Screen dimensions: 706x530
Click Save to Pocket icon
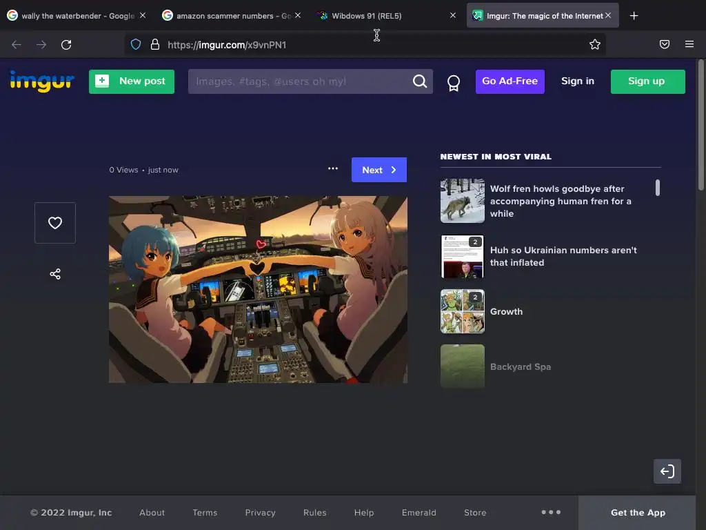[665, 44]
